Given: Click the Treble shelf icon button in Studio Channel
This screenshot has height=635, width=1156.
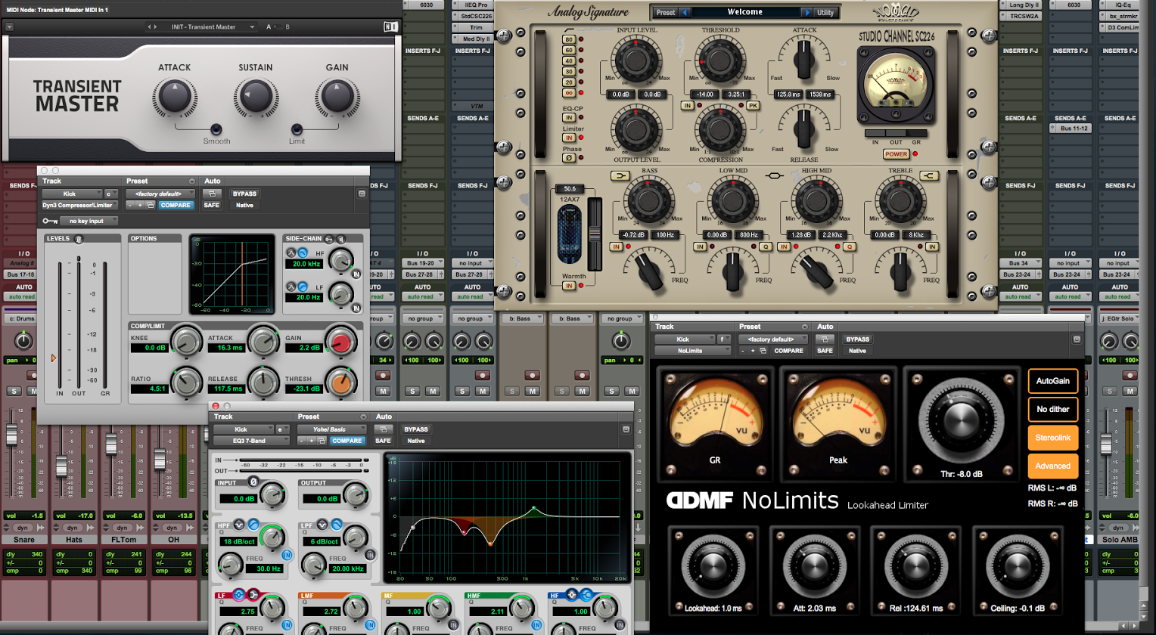Looking at the screenshot, I should 930,176.
